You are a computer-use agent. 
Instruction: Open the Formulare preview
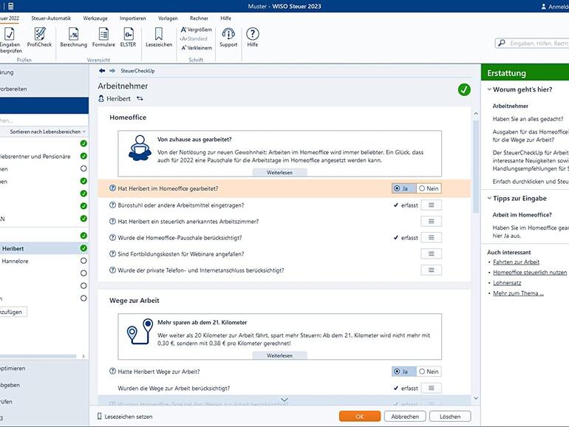(x=103, y=38)
